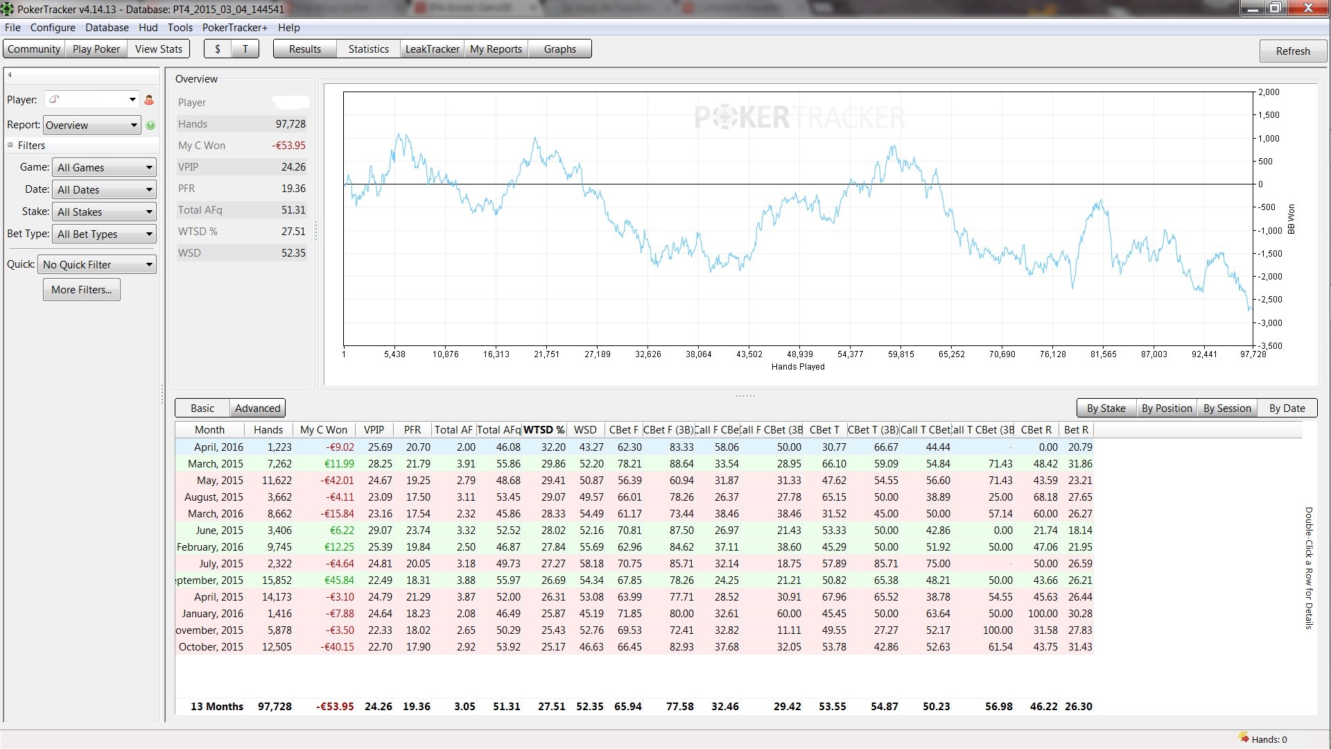Collapse the Filters section

(x=10, y=145)
